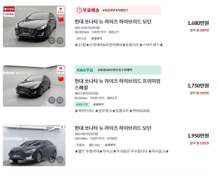Click 세제혜택 tag on 1,950만원 listing

click(110, 145)
